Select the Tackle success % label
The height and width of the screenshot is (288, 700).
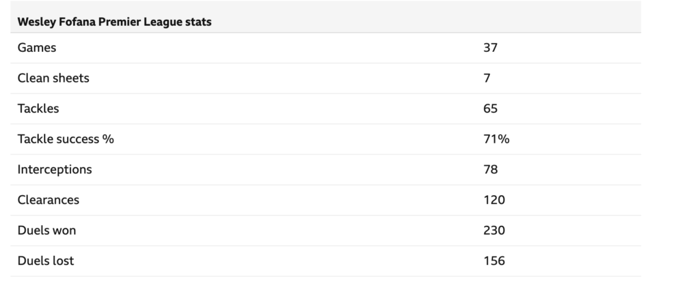pyautogui.click(x=66, y=139)
